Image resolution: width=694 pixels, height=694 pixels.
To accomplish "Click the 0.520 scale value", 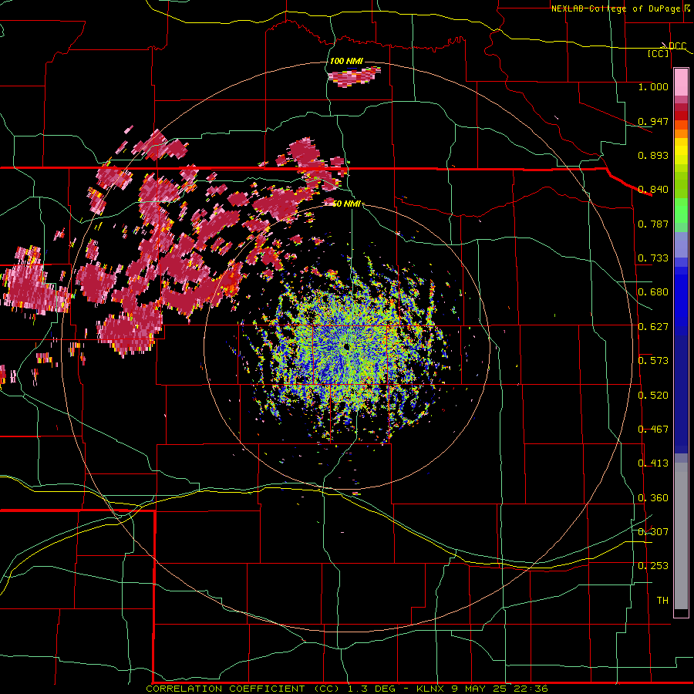I will pyautogui.click(x=653, y=396).
